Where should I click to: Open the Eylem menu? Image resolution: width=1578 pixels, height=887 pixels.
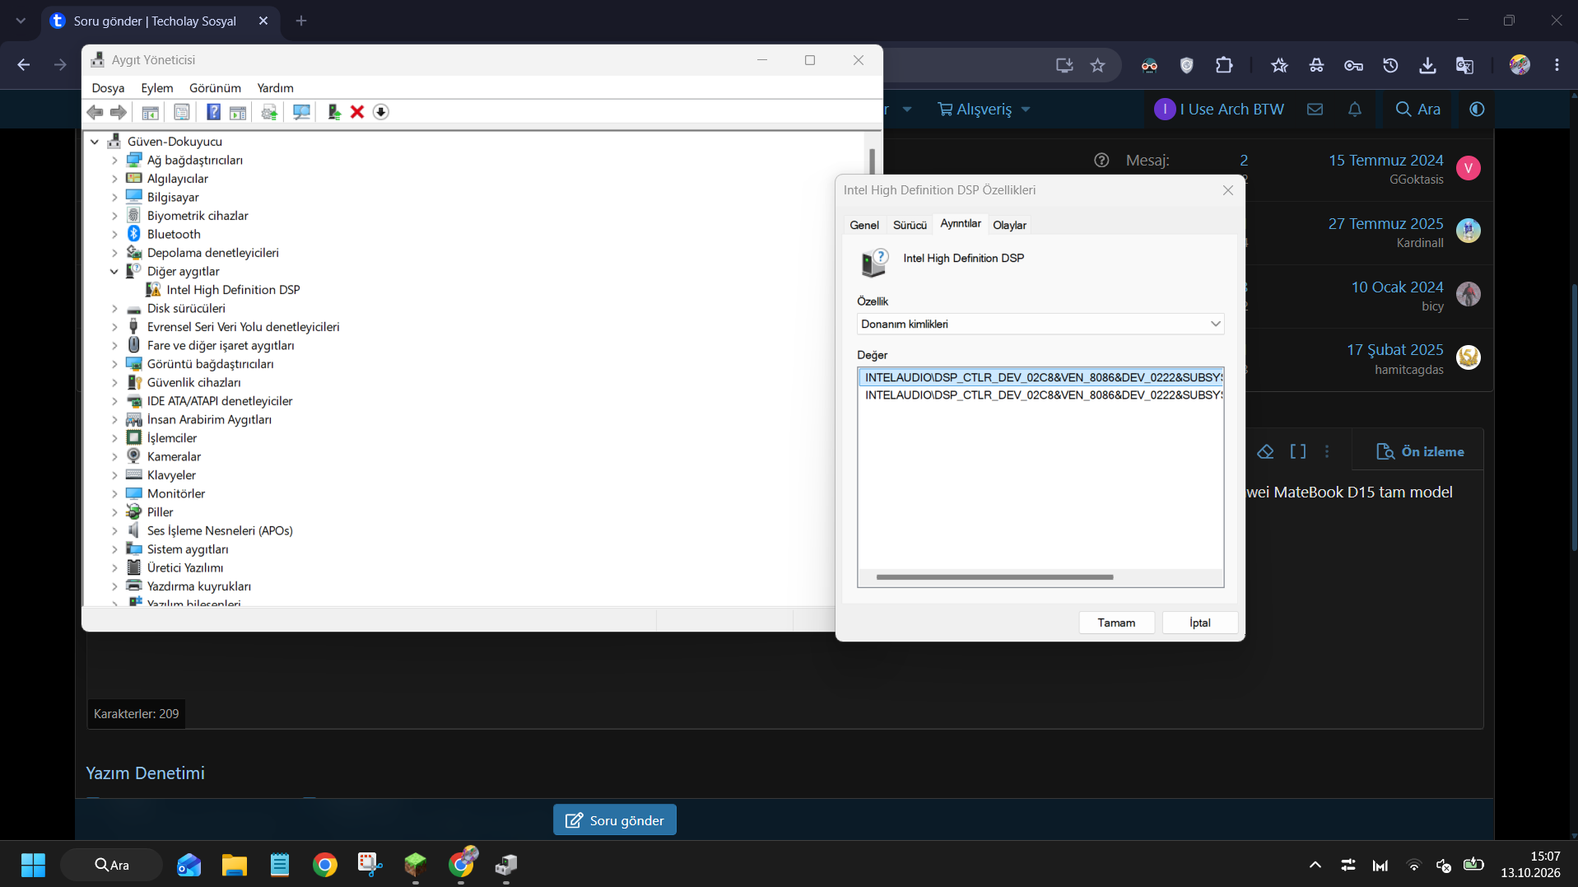point(156,88)
